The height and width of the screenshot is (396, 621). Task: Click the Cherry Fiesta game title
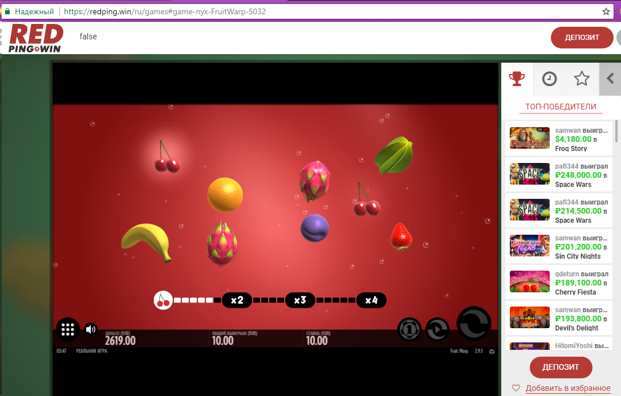point(575,292)
